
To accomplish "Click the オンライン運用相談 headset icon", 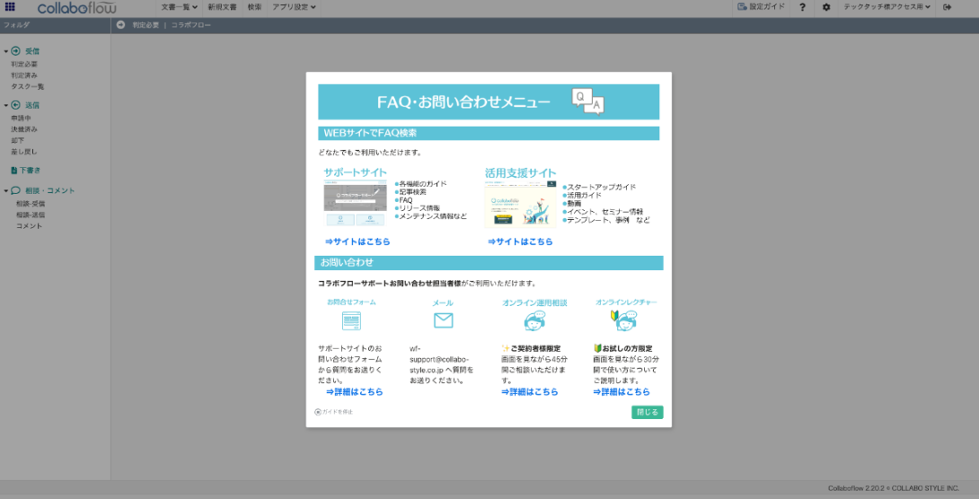I will (534, 320).
